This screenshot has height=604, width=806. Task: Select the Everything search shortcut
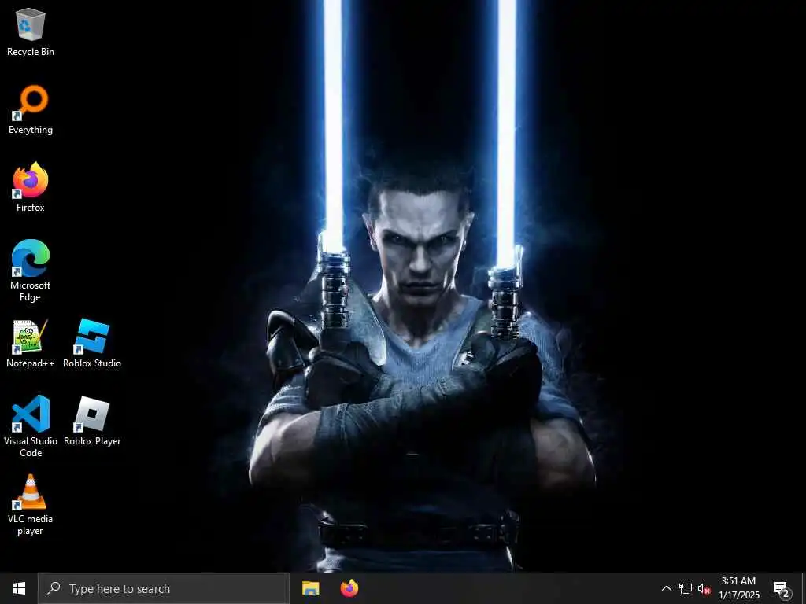31,109
